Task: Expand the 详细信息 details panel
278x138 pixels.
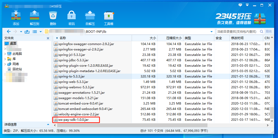Action: point(48,124)
